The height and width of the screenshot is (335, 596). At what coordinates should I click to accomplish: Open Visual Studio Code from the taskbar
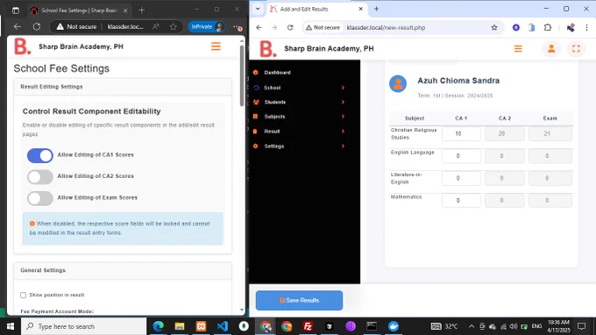tap(223, 326)
